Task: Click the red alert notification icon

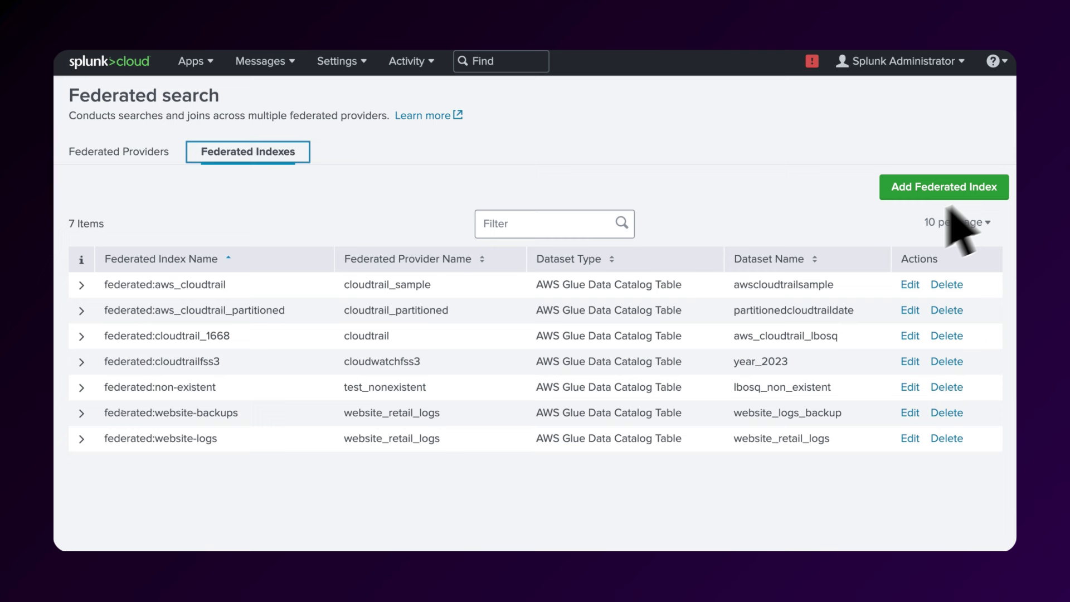Action: pyautogui.click(x=812, y=61)
